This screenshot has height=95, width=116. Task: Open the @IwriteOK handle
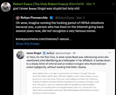click(x=76, y=4)
